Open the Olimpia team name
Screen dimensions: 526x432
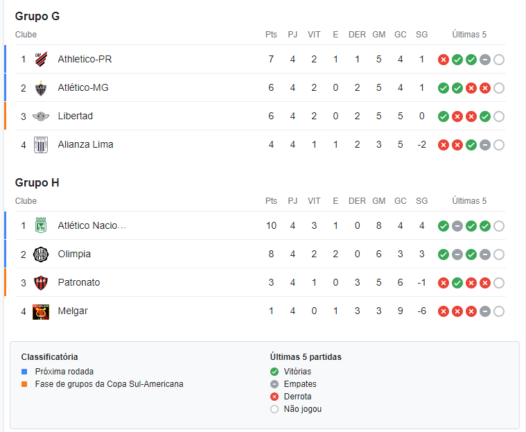click(x=74, y=254)
